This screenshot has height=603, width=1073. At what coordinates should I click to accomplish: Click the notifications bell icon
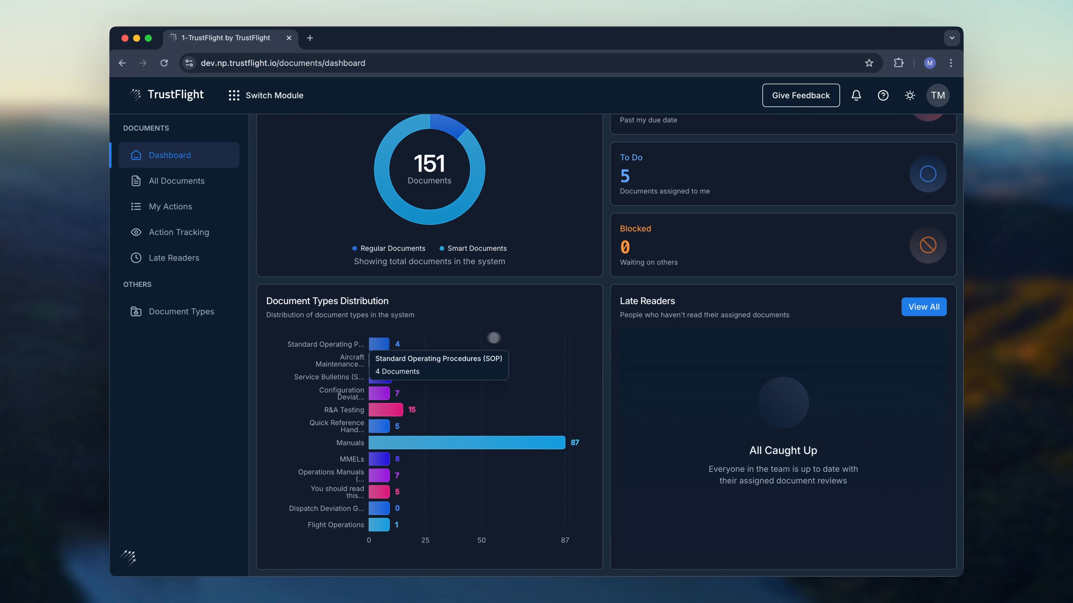pos(856,95)
